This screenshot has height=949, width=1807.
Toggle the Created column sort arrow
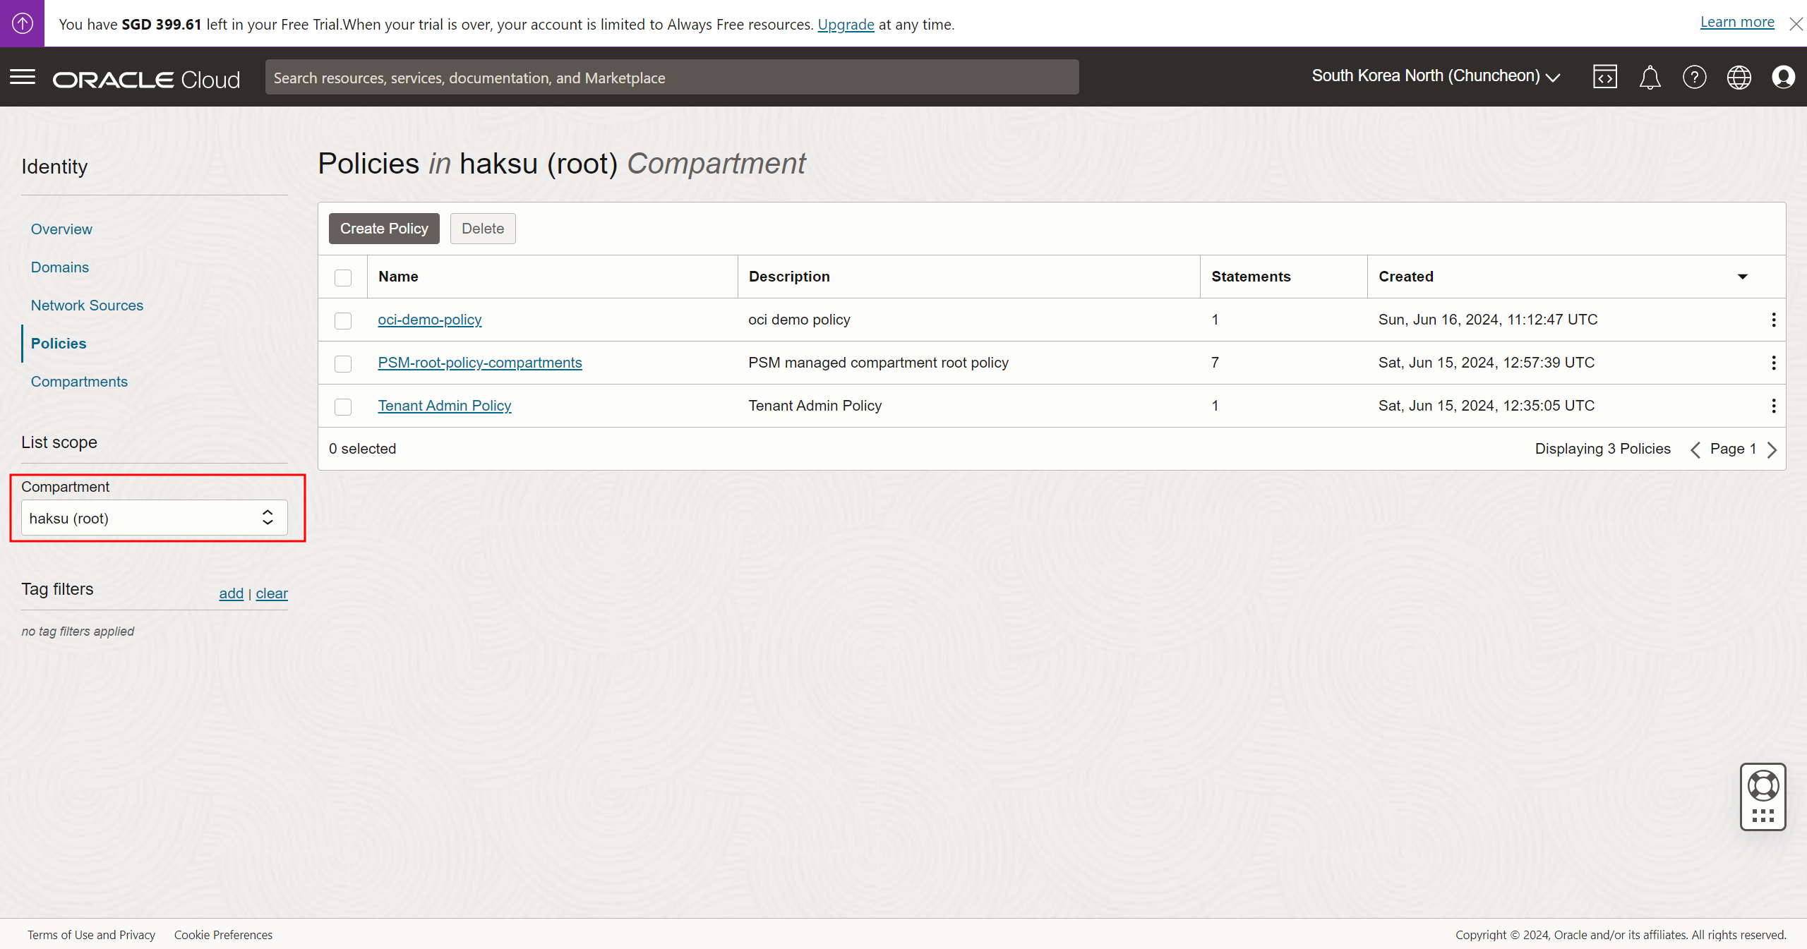[x=1742, y=277]
